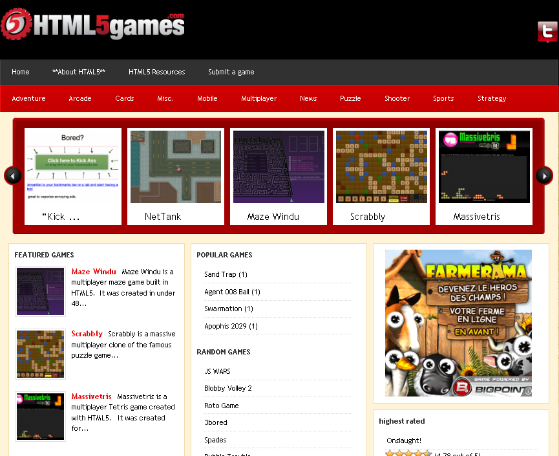Click the red Scrabbly featured title
This screenshot has width=559, height=456.
pyautogui.click(x=87, y=334)
